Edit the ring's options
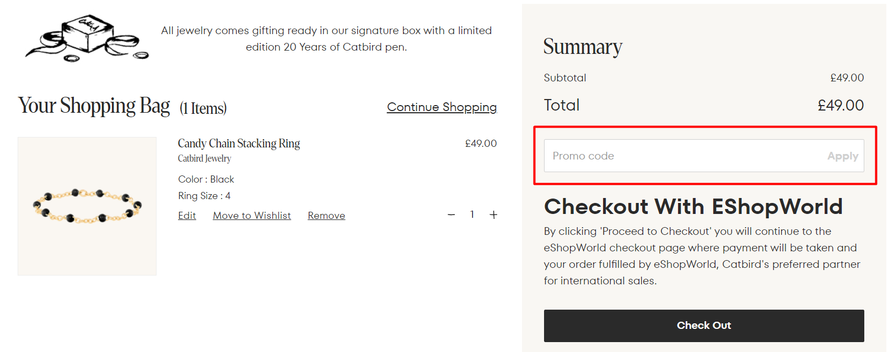This screenshot has width=888, height=352. (187, 216)
